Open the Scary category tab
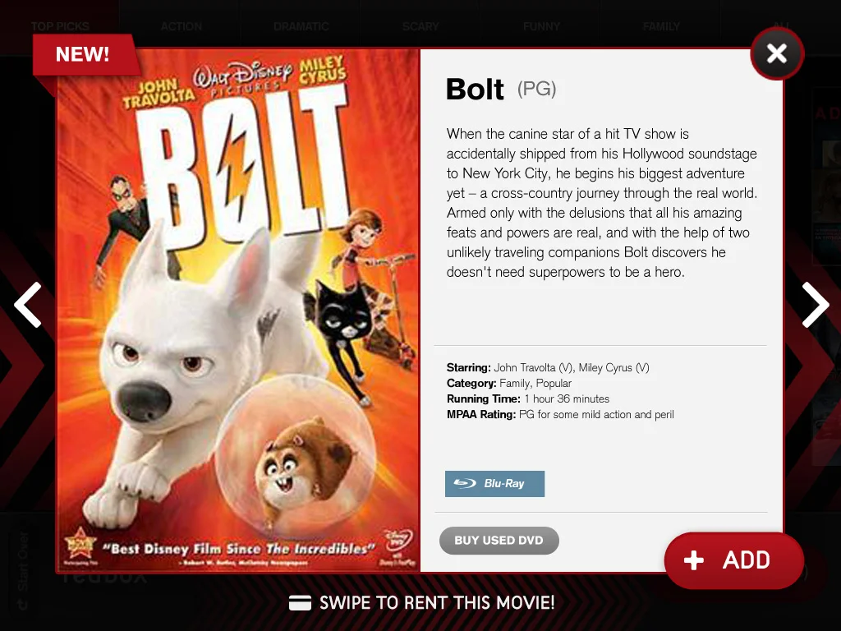This screenshot has height=631, width=841. (420, 26)
